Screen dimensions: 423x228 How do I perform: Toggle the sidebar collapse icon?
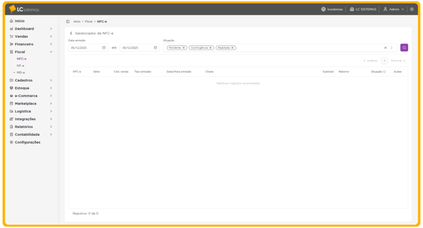coord(68,21)
